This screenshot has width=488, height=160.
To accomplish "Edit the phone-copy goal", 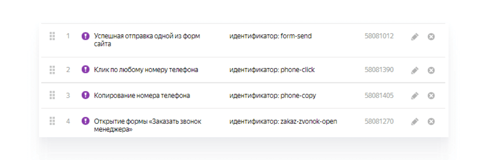I will pyautogui.click(x=414, y=96).
